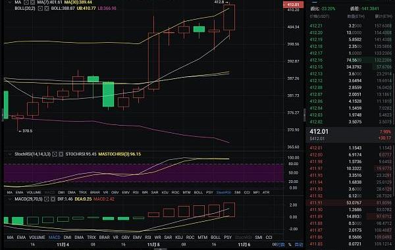Open settings for the MA indicator
The width and height of the screenshot is (395, 250).
tap(26, 2)
